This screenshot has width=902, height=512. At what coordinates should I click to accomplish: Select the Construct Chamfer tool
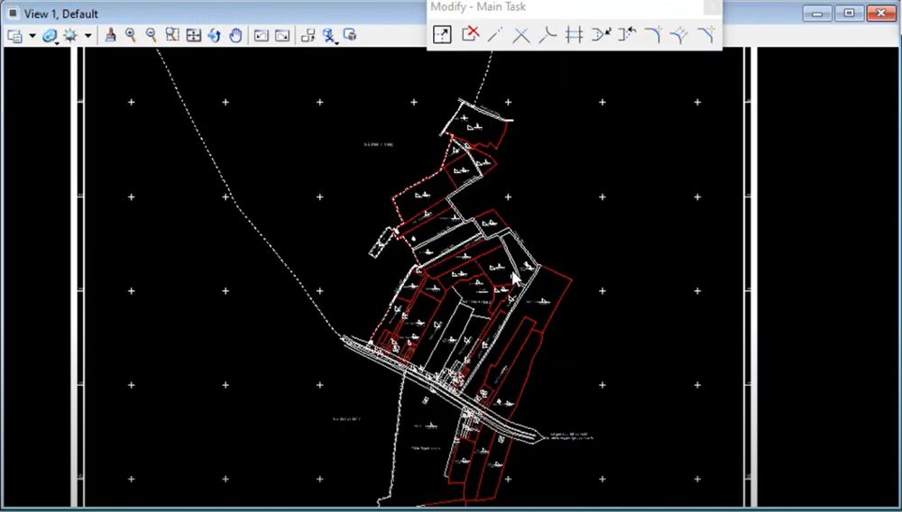pyautogui.click(x=706, y=34)
